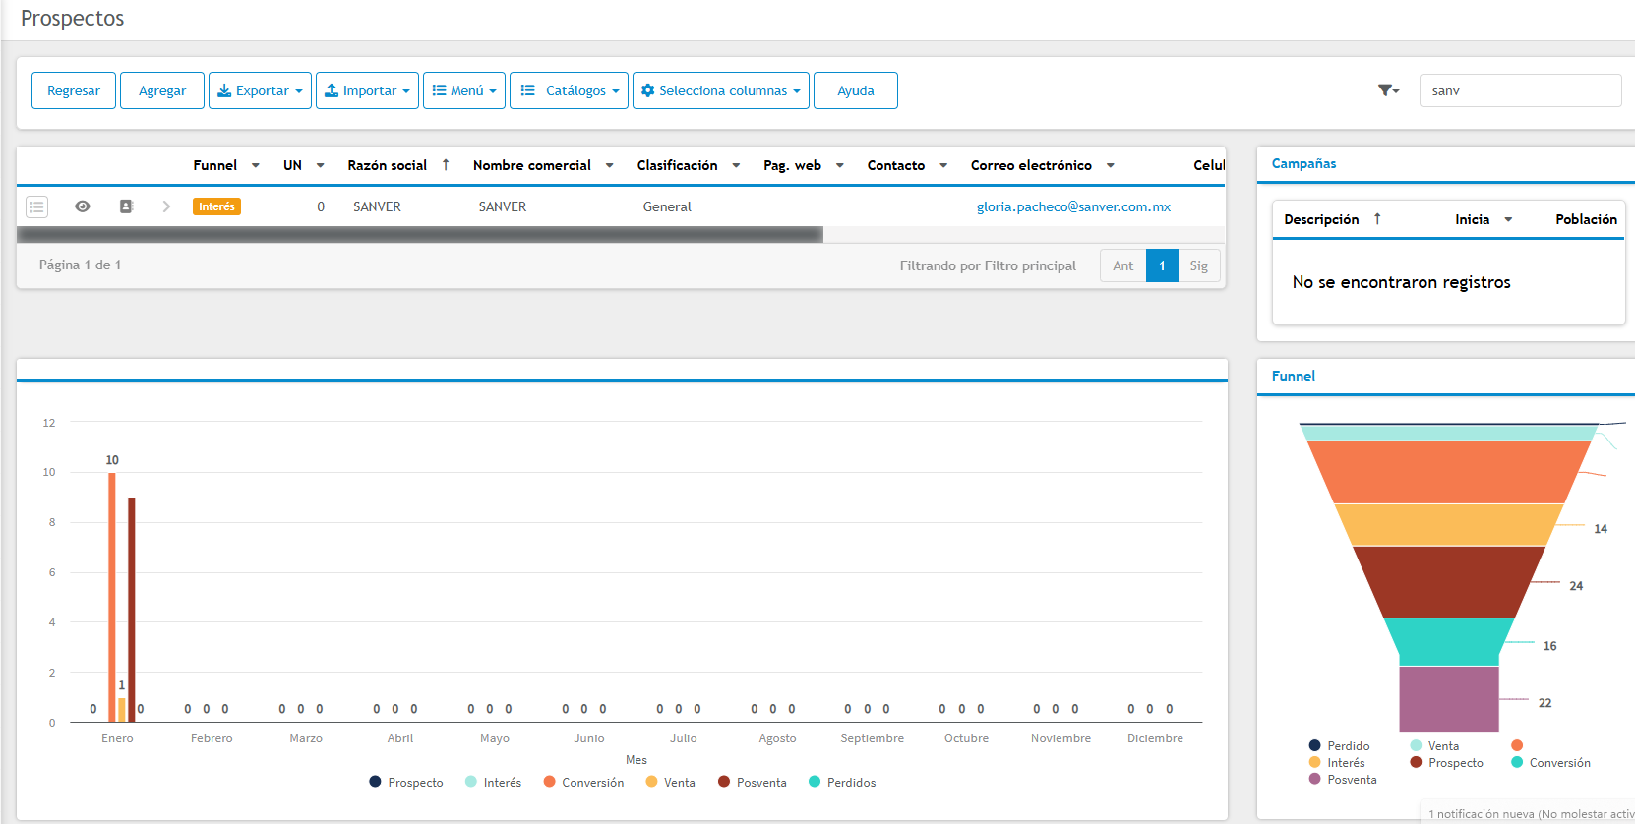Screen dimensions: 1635x824
Task: Toggle Perdidos series in bar chart legend
Action: point(842,783)
